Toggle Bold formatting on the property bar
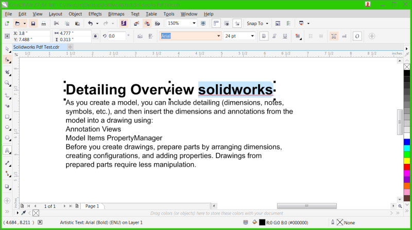Screen dimensions: 412x230 [264, 36]
